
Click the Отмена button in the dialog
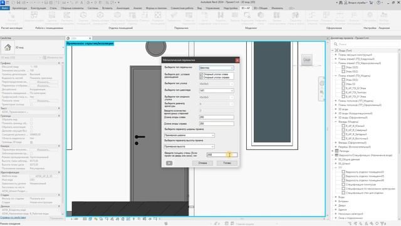point(202,163)
